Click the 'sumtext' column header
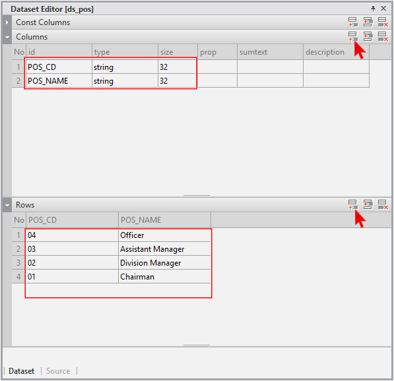The width and height of the screenshot is (394, 381). [x=270, y=52]
